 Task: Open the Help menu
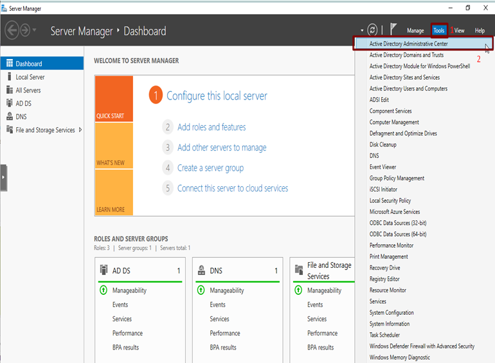pos(480,31)
